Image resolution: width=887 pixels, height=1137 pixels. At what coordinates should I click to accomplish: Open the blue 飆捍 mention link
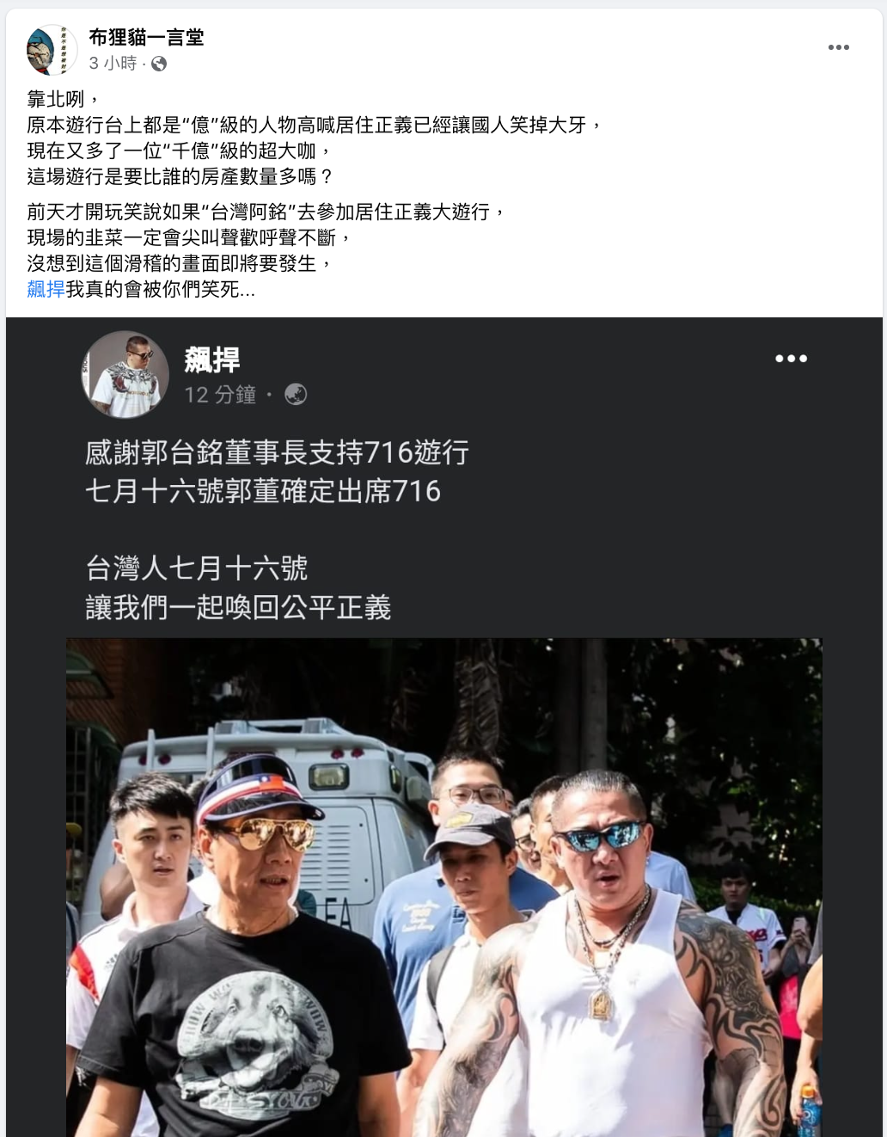pyautogui.click(x=46, y=289)
